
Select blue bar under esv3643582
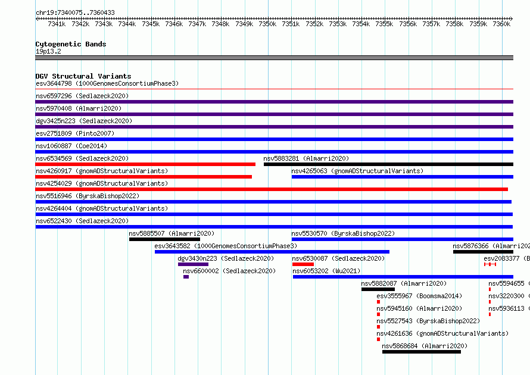(x=272, y=252)
